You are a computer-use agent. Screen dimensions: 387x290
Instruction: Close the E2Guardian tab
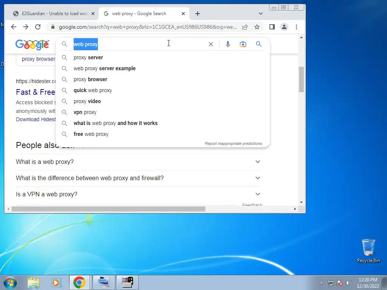point(93,14)
